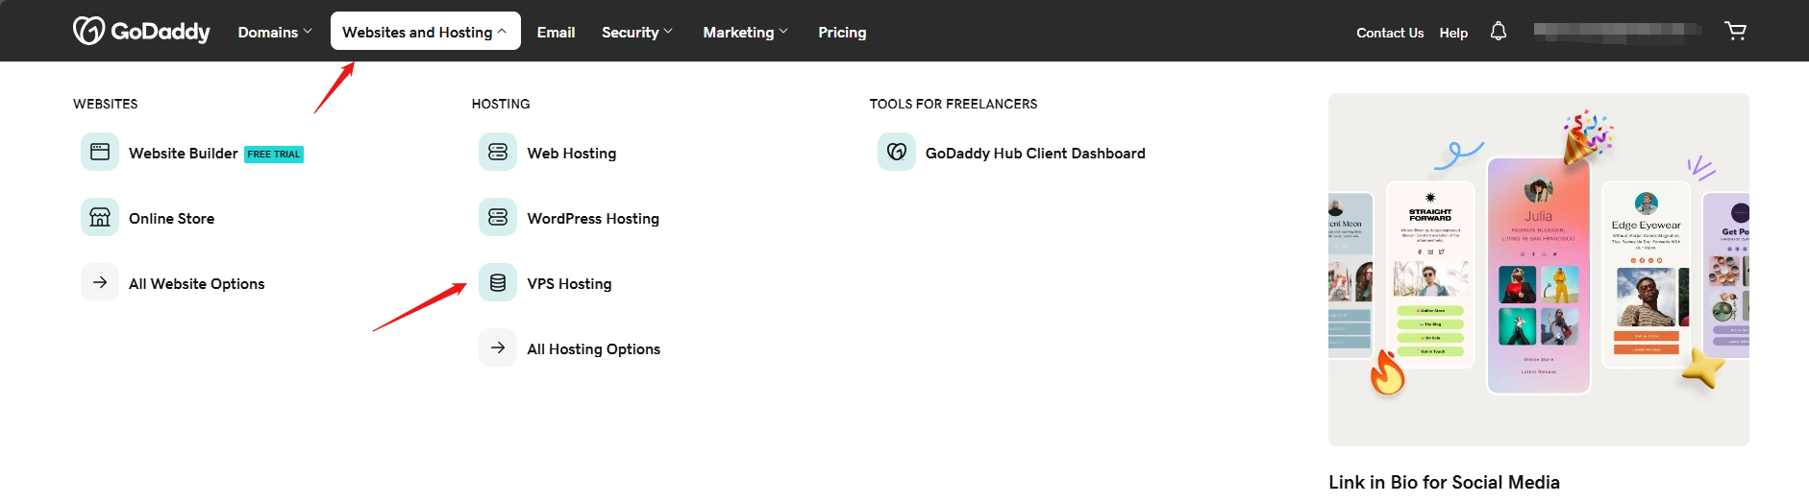Collapse the Websites and Hosting menu
Image resolution: width=1809 pixels, height=503 pixels.
[x=425, y=32]
